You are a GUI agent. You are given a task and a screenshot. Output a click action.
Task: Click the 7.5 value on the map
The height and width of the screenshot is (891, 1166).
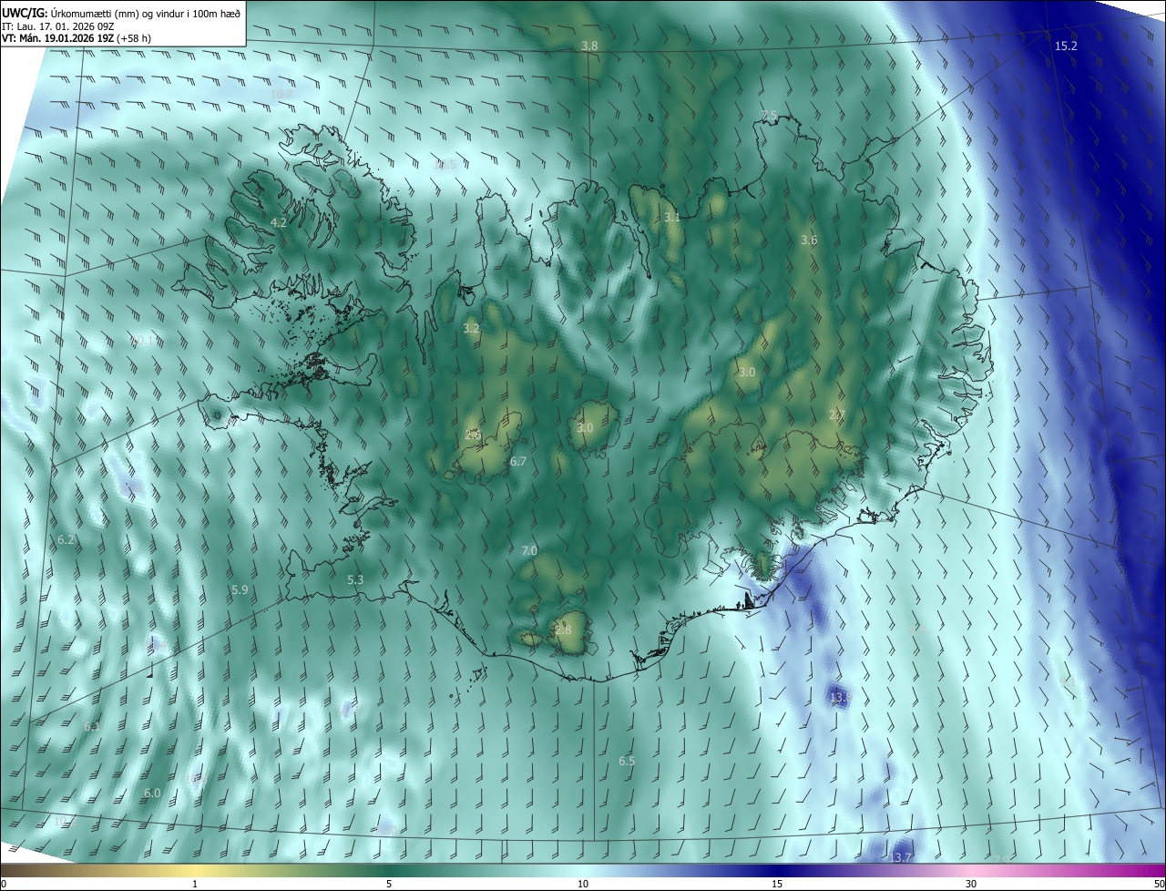pos(769,115)
